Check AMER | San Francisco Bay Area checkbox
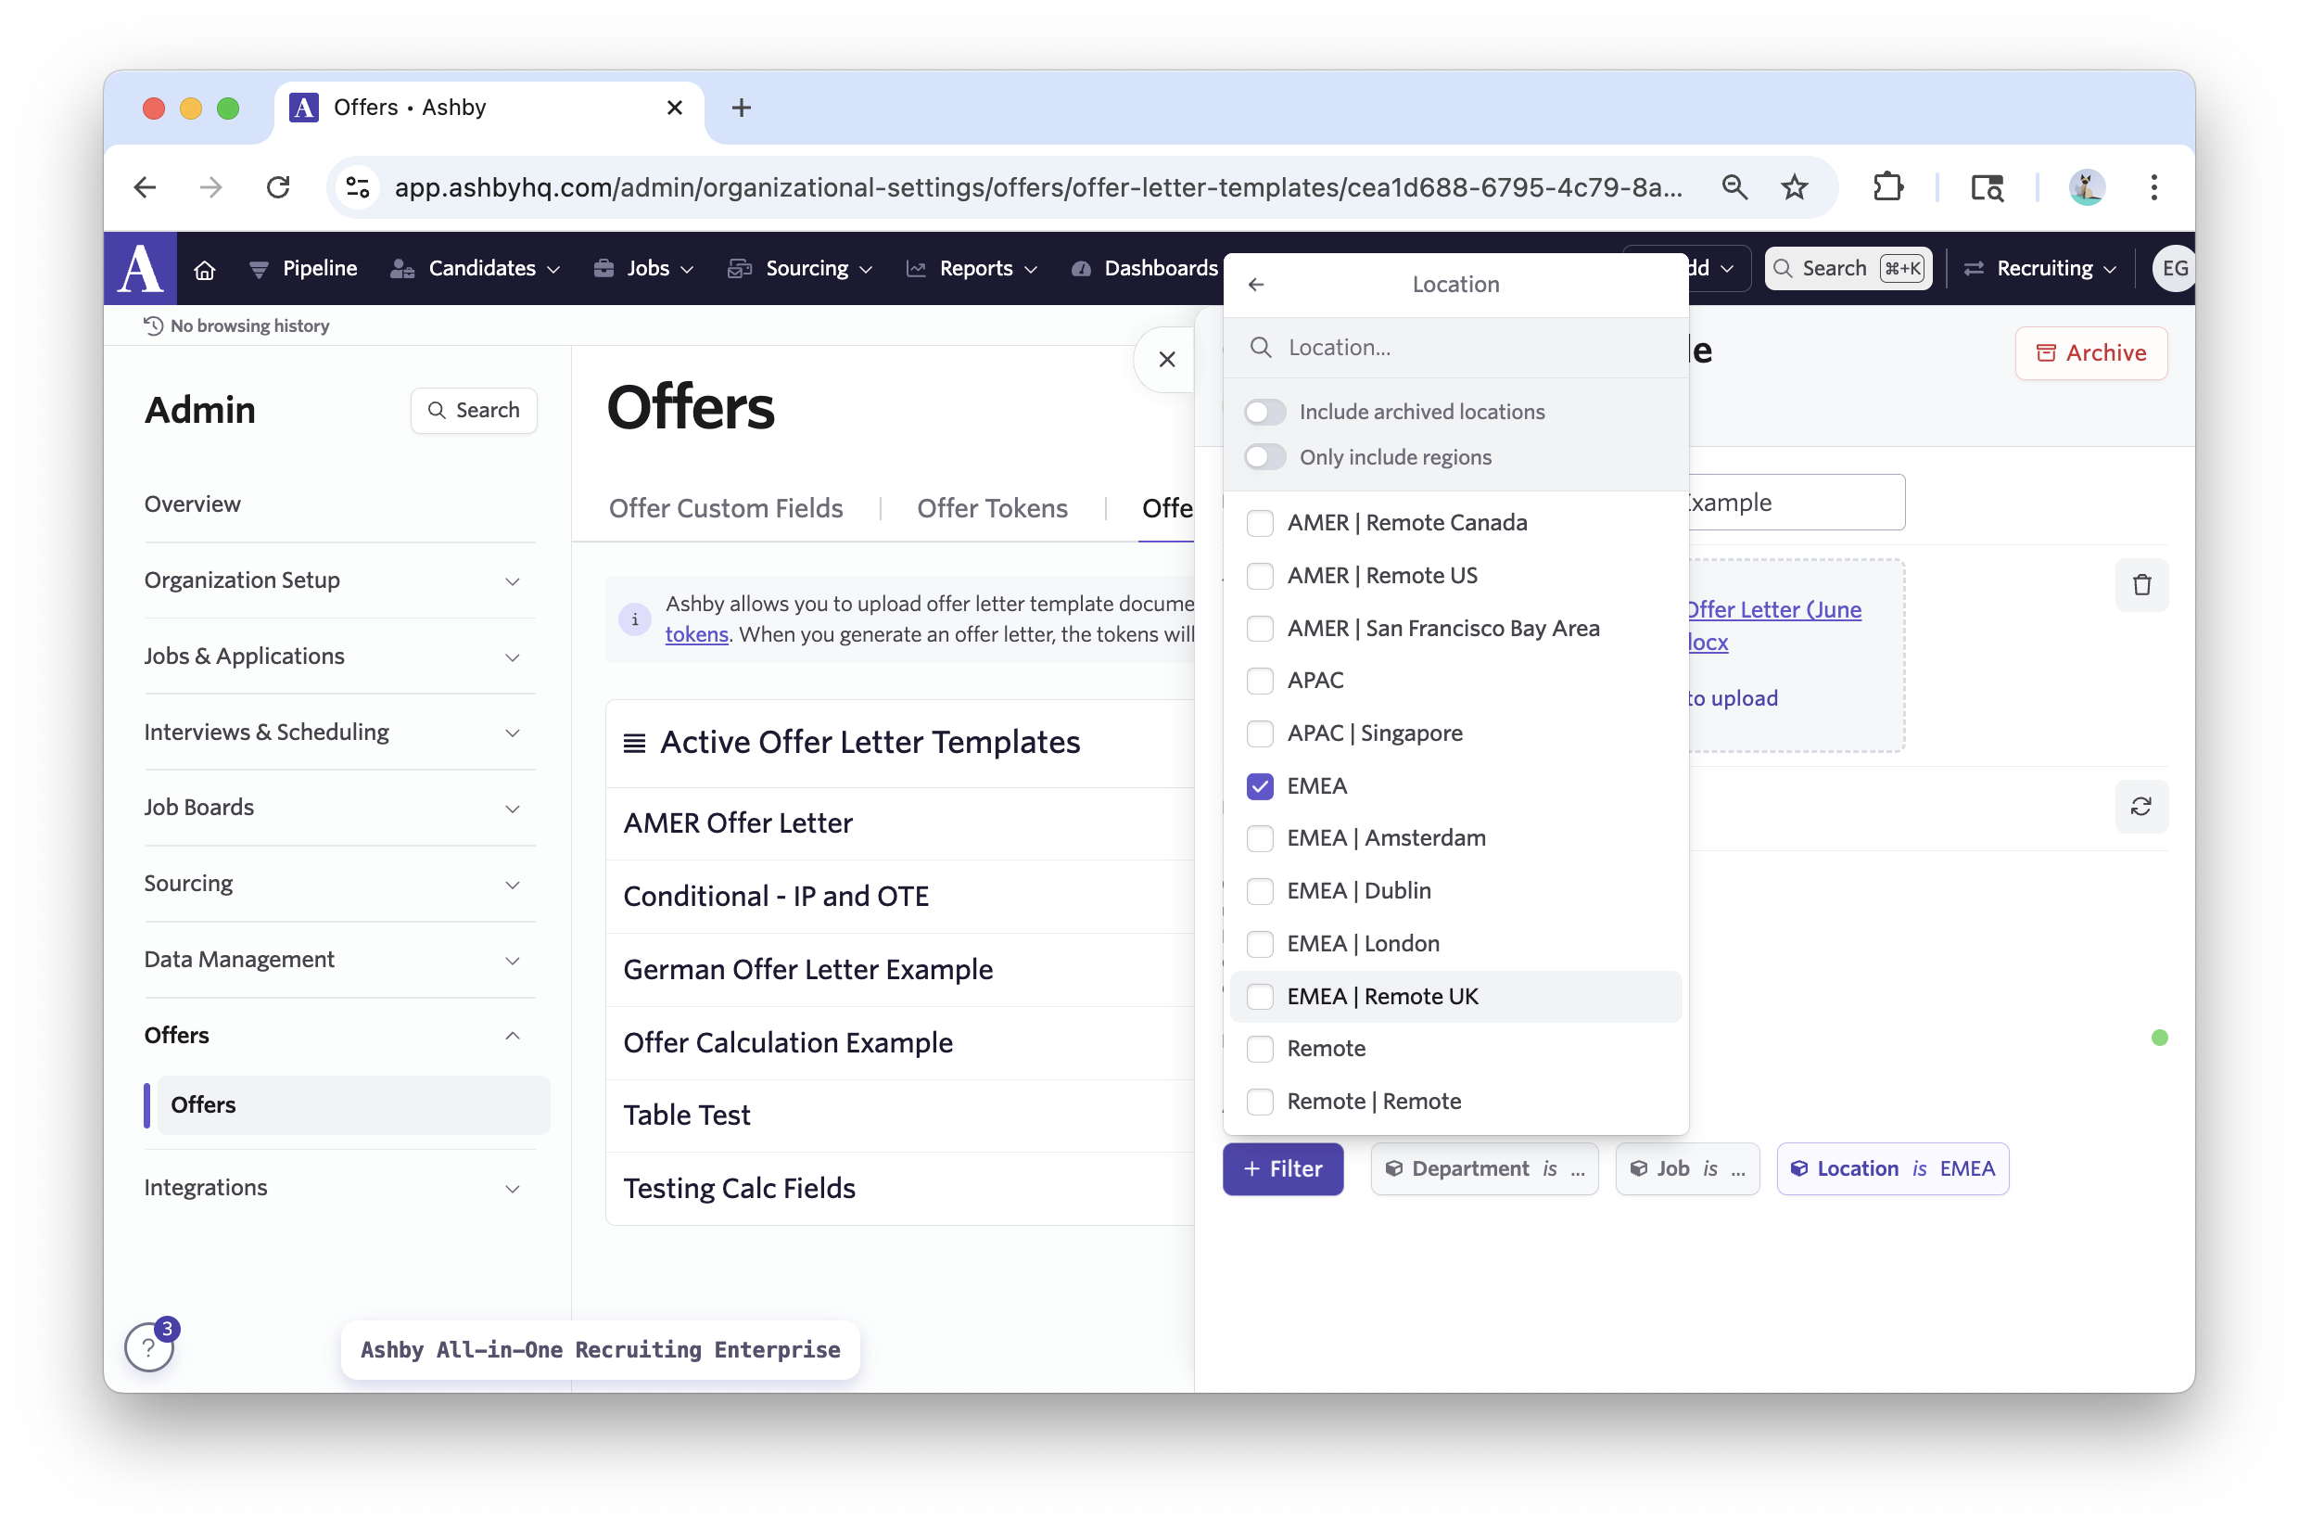Viewport: 2299px width, 1530px height. point(1260,629)
